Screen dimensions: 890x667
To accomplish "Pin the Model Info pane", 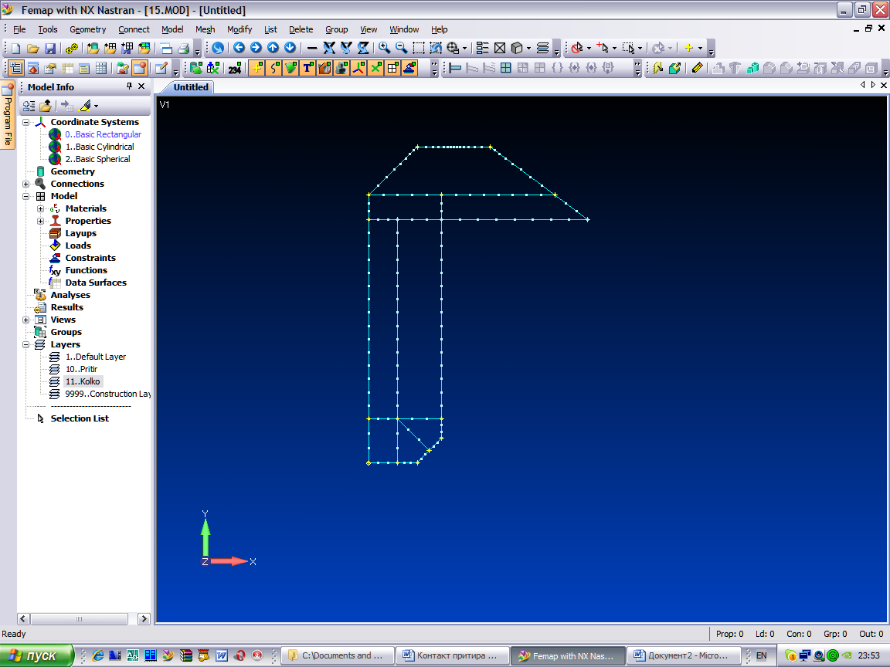I will (130, 86).
